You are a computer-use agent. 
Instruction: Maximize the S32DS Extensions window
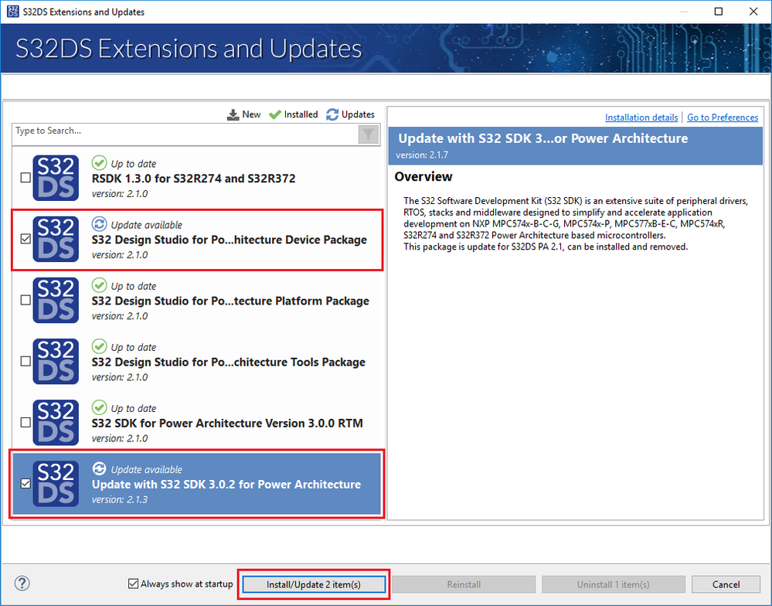pos(719,12)
